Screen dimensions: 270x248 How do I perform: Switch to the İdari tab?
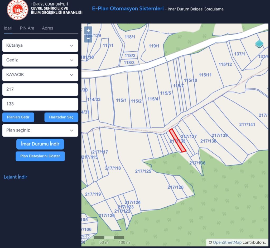coord(8,28)
